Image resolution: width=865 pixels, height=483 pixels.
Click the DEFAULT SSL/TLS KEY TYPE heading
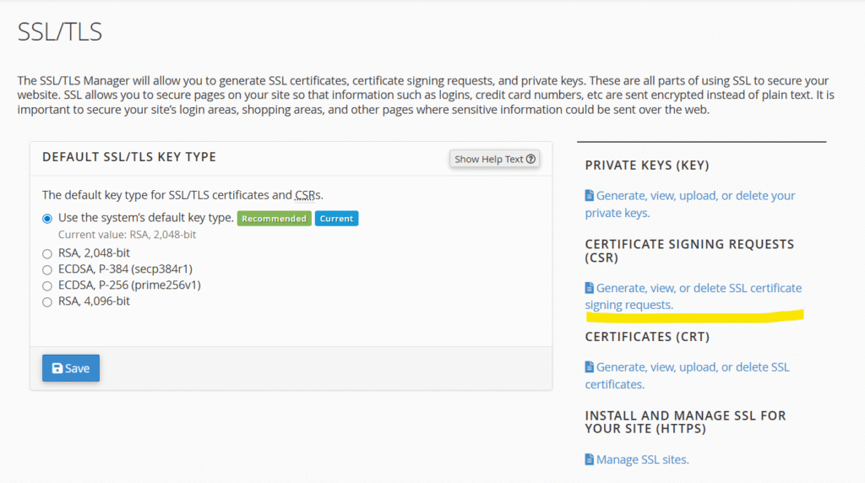click(129, 157)
